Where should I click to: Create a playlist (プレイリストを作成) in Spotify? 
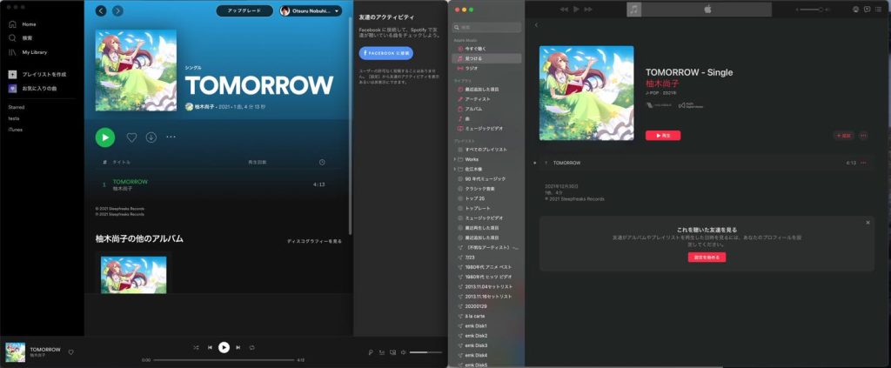[37, 75]
